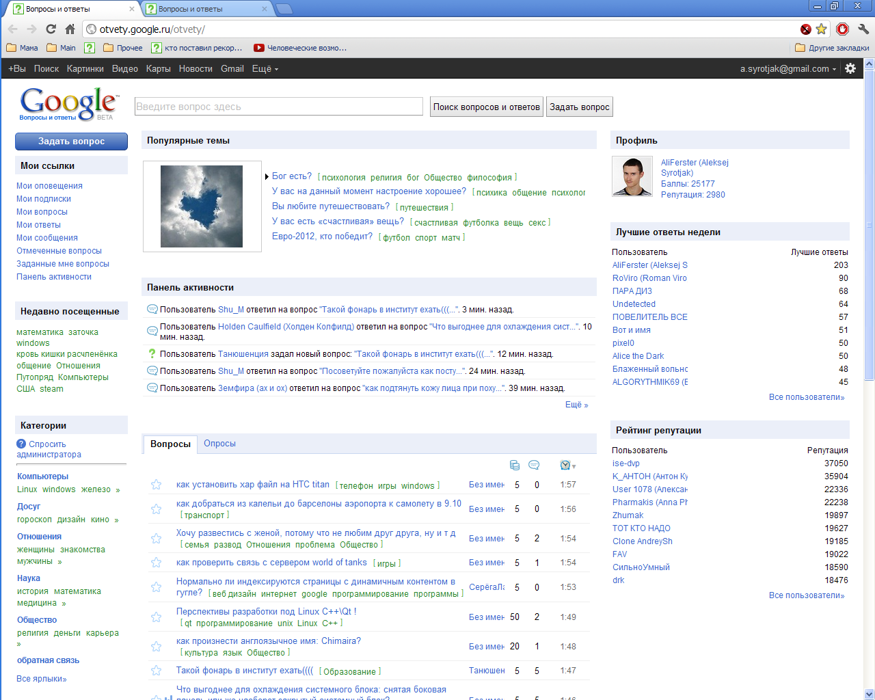Open the Панель активности sidebar link
875x700 pixels.
pyautogui.click(x=54, y=277)
